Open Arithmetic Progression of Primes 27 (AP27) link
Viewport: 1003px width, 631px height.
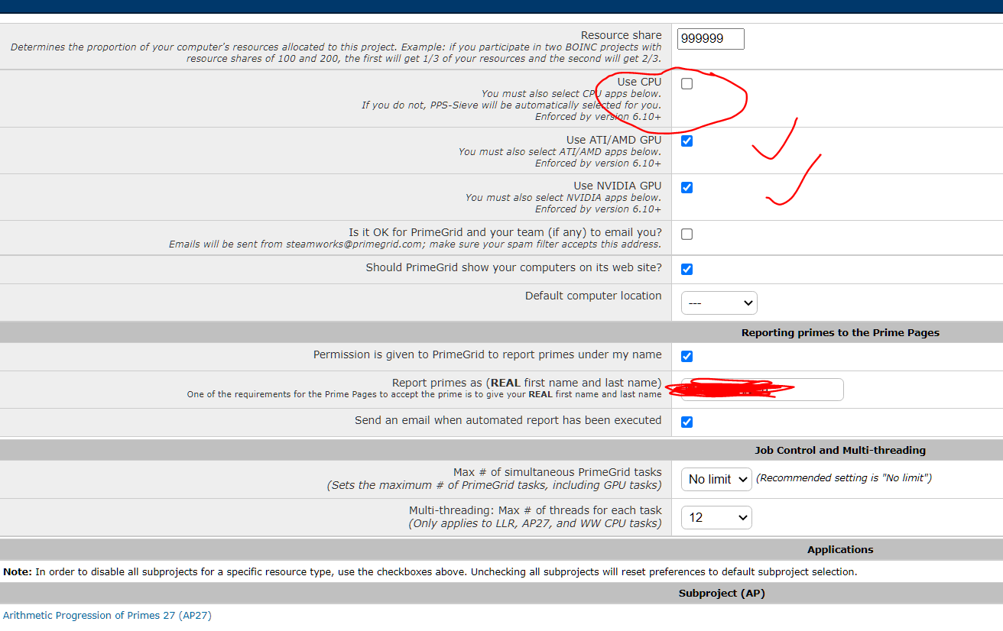pyautogui.click(x=107, y=615)
